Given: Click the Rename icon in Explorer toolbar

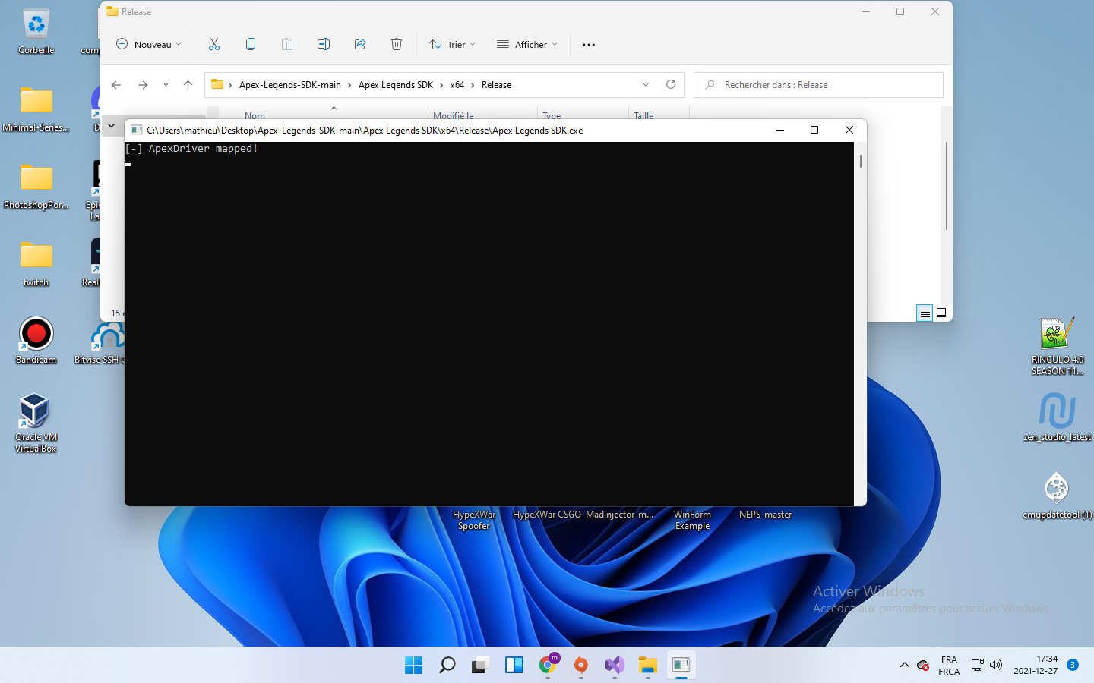Looking at the screenshot, I should 324,45.
